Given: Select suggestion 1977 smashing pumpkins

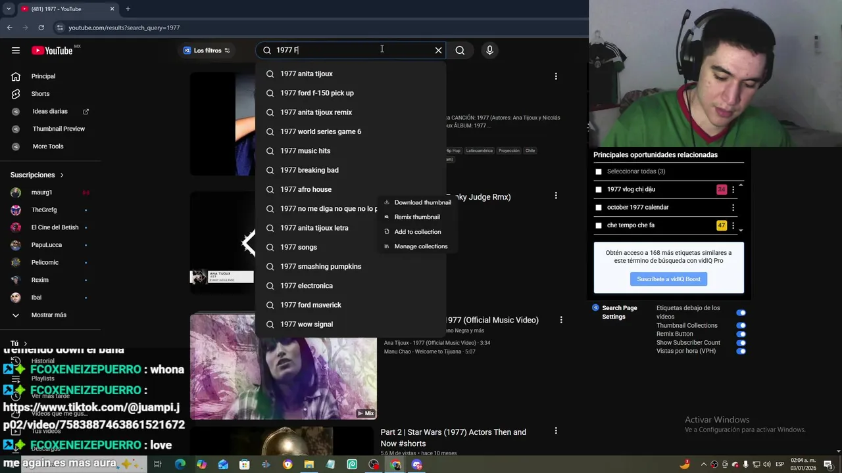Looking at the screenshot, I should 351,267.
